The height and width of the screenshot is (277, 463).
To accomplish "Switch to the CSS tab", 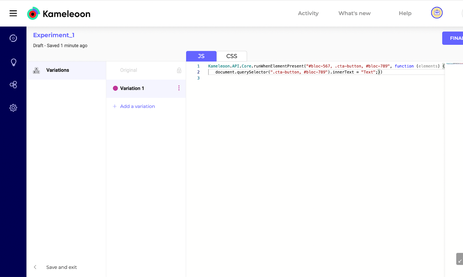I will pos(231,56).
